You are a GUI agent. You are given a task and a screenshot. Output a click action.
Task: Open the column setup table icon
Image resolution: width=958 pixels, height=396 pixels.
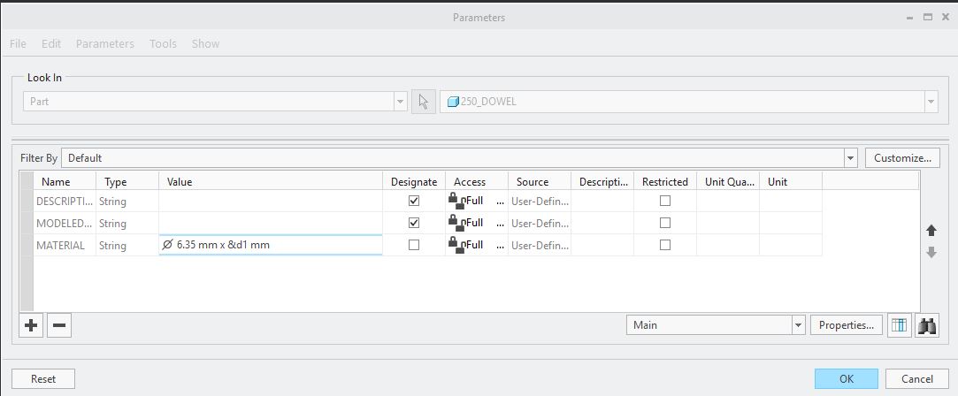(899, 325)
